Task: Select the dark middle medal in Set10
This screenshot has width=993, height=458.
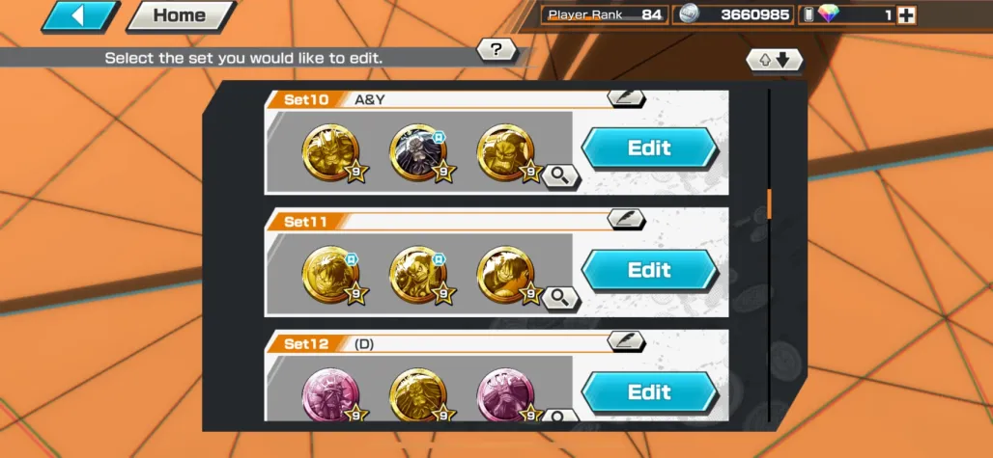Action: (417, 152)
